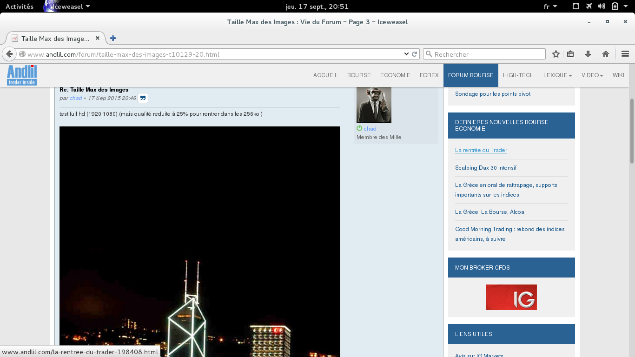Open the Iceweasel hamburger menu
The width and height of the screenshot is (635, 357).
(x=625, y=54)
